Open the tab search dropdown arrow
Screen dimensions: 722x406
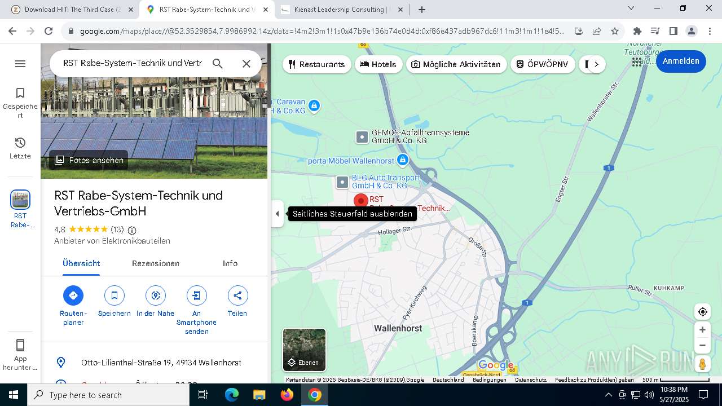[x=631, y=8]
